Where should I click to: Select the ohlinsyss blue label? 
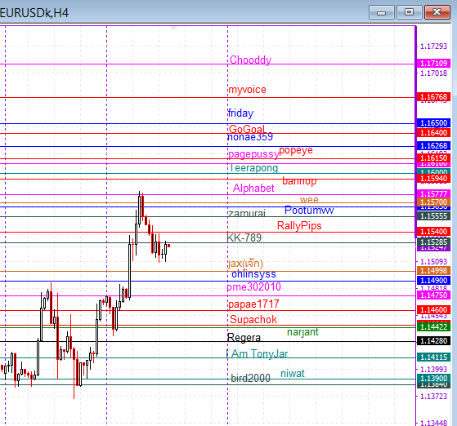(x=253, y=274)
